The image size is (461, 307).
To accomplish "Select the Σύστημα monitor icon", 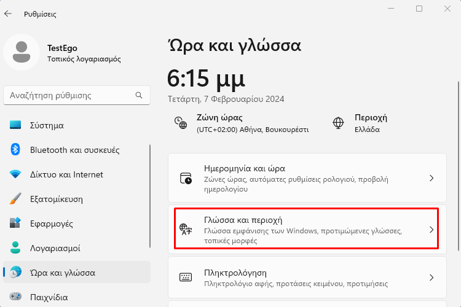I will pos(15,125).
